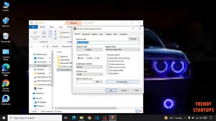Open Chrome from the taskbar
This screenshot has height=121, width=216.
(89, 118)
